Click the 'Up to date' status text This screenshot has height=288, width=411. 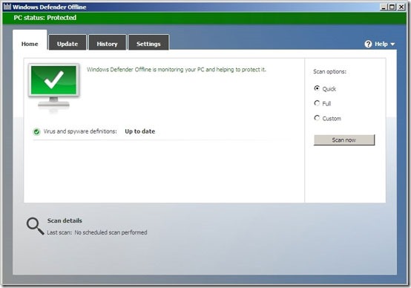(140, 131)
